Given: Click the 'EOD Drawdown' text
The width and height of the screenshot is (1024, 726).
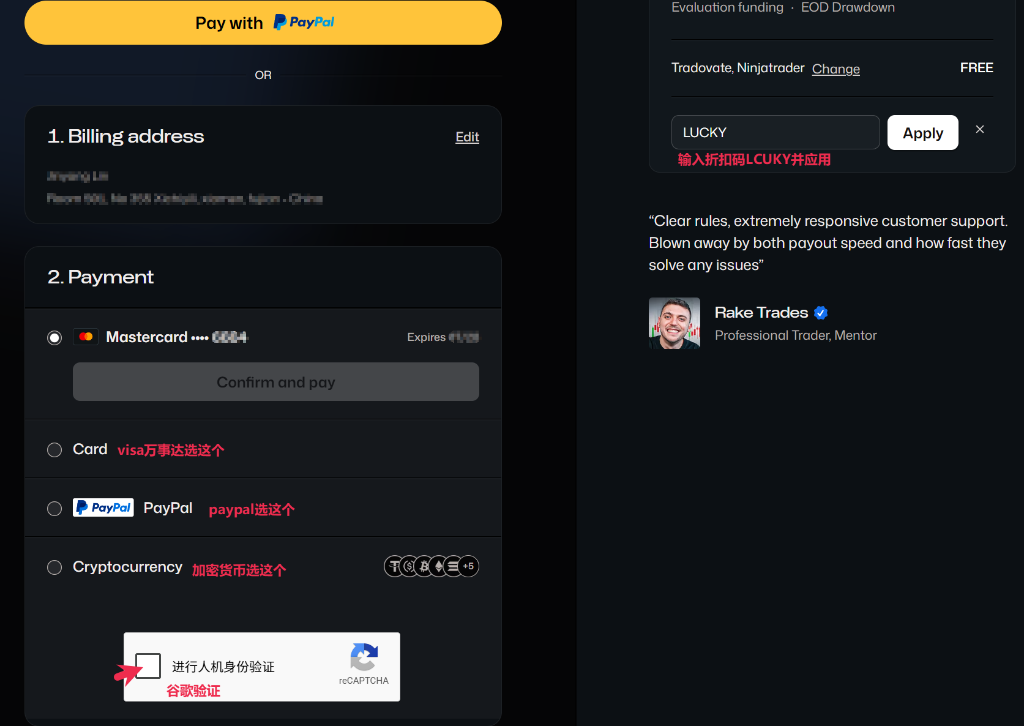Looking at the screenshot, I should [x=848, y=7].
